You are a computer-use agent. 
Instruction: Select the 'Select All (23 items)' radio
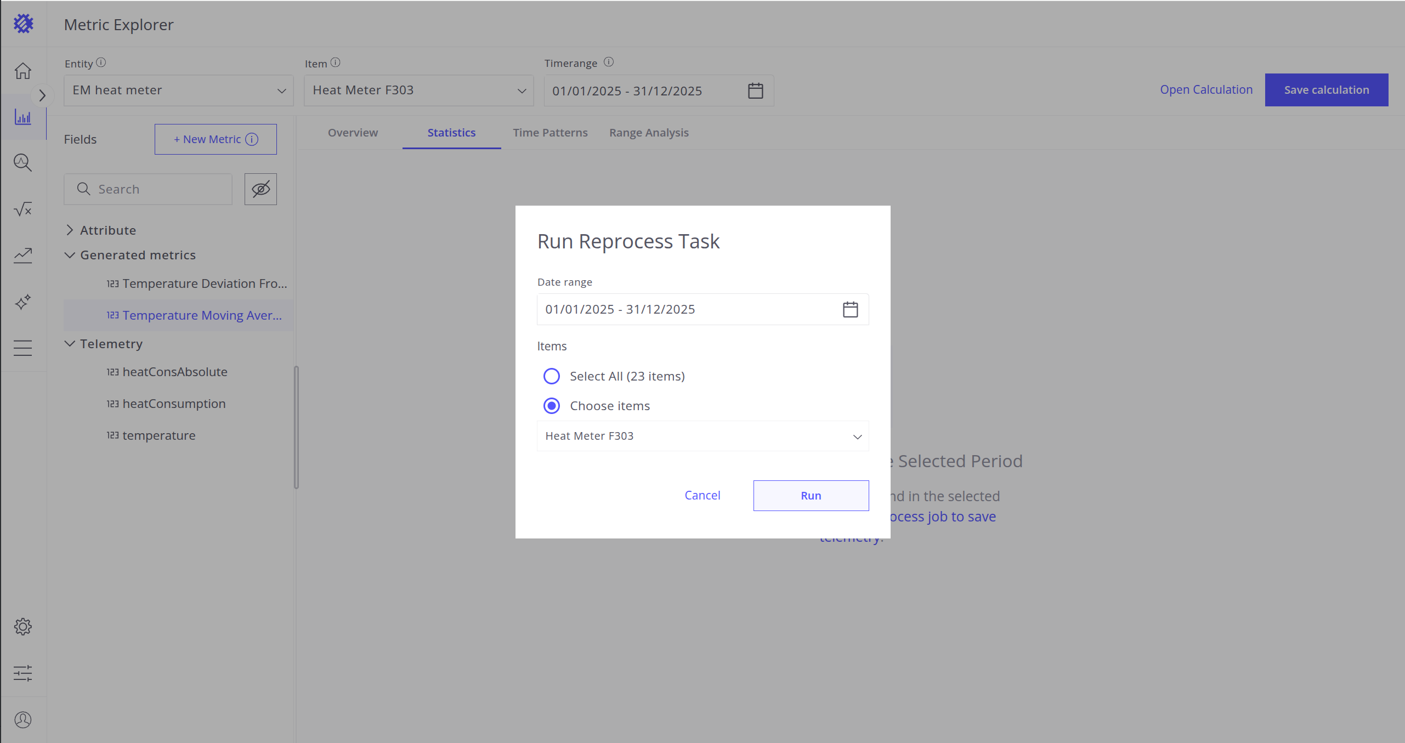coord(551,376)
